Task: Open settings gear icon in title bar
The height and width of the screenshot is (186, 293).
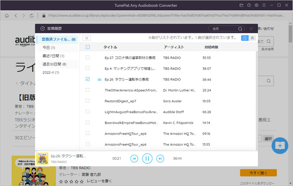Action: point(256,5)
